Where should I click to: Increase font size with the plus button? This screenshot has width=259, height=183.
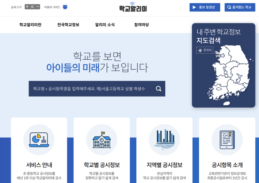click(x=27, y=7)
